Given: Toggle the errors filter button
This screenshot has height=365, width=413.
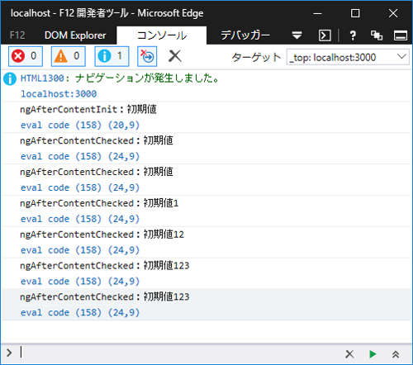Looking at the screenshot, I should pyautogui.click(x=26, y=56).
